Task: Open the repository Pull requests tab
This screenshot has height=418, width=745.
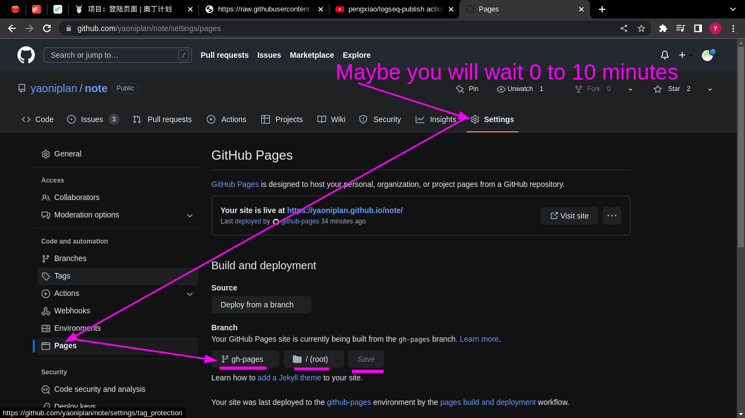Action: [163, 119]
